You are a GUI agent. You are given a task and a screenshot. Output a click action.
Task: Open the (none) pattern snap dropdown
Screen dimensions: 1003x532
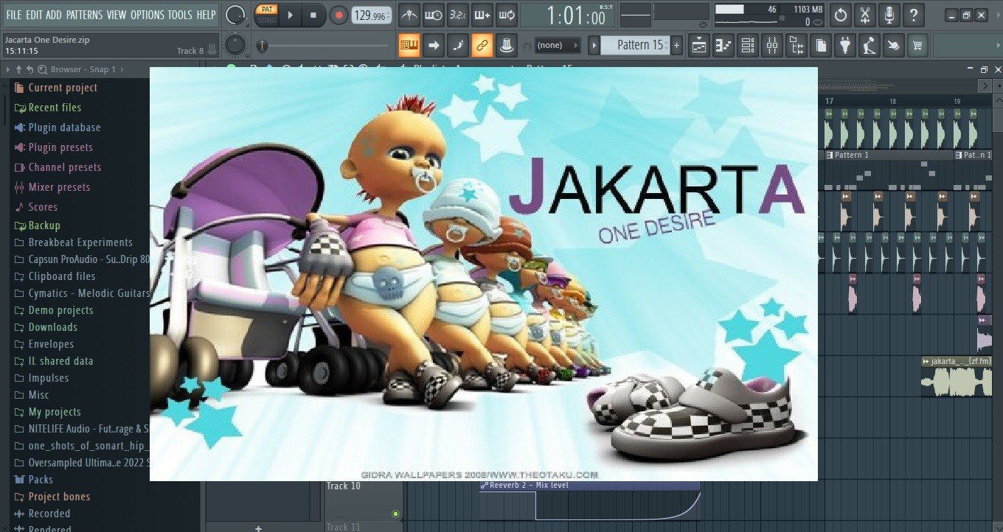557,46
